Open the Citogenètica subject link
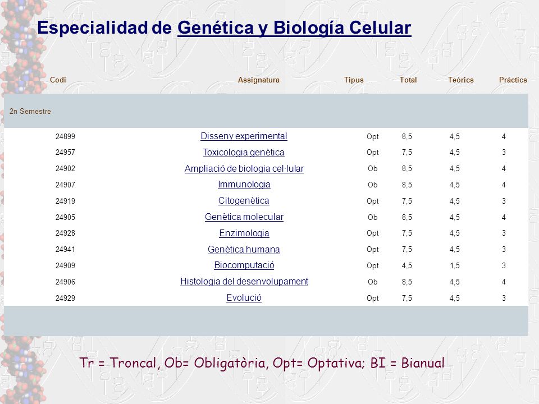This screenshot has height=404, width=539. [244, 201]
